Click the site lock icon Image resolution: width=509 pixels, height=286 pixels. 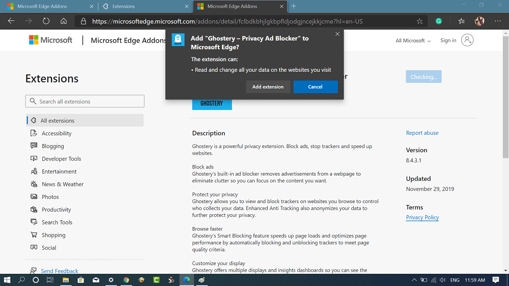[x=83, y=21]
